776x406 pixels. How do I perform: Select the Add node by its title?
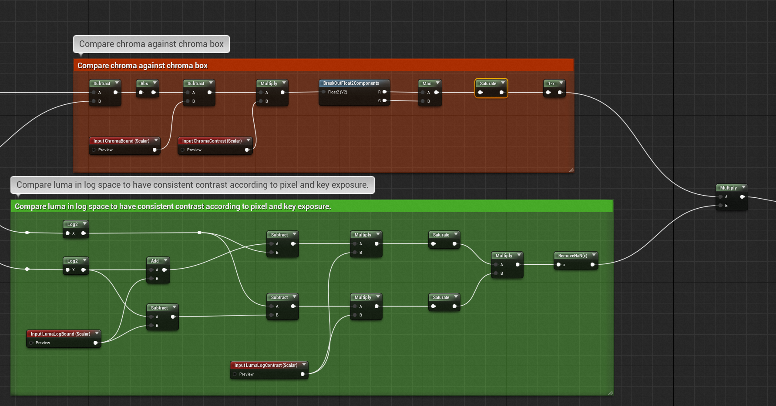155,261
